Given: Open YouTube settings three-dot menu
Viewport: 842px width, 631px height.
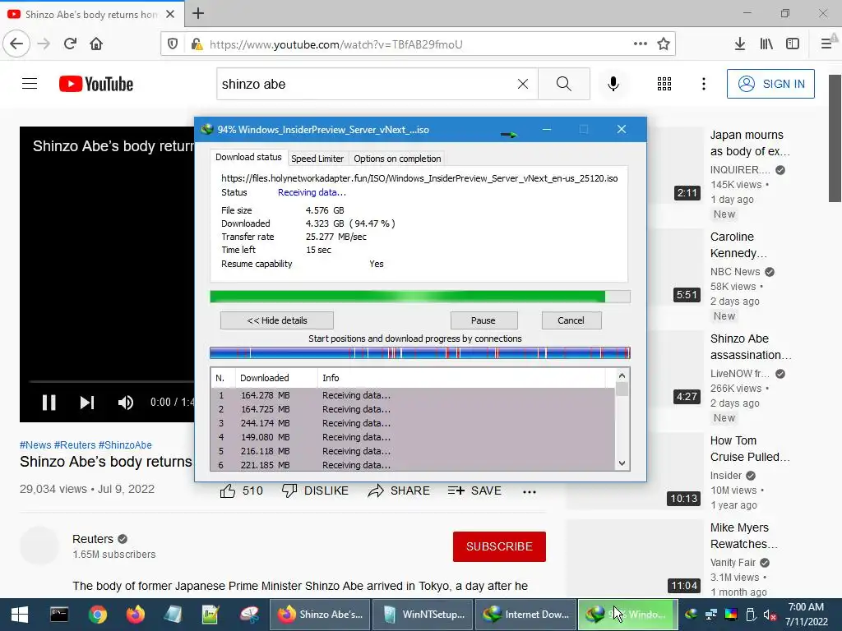Looking at the screenshot, I should point(704,84).
